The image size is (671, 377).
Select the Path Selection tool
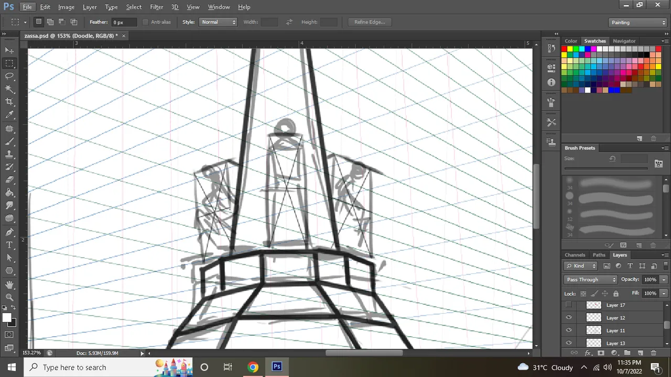tap(9, 258)
